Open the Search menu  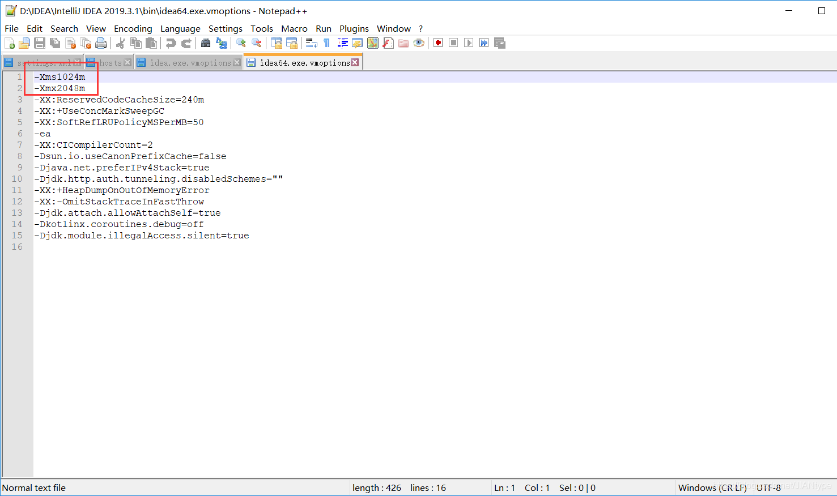[64, 28]
